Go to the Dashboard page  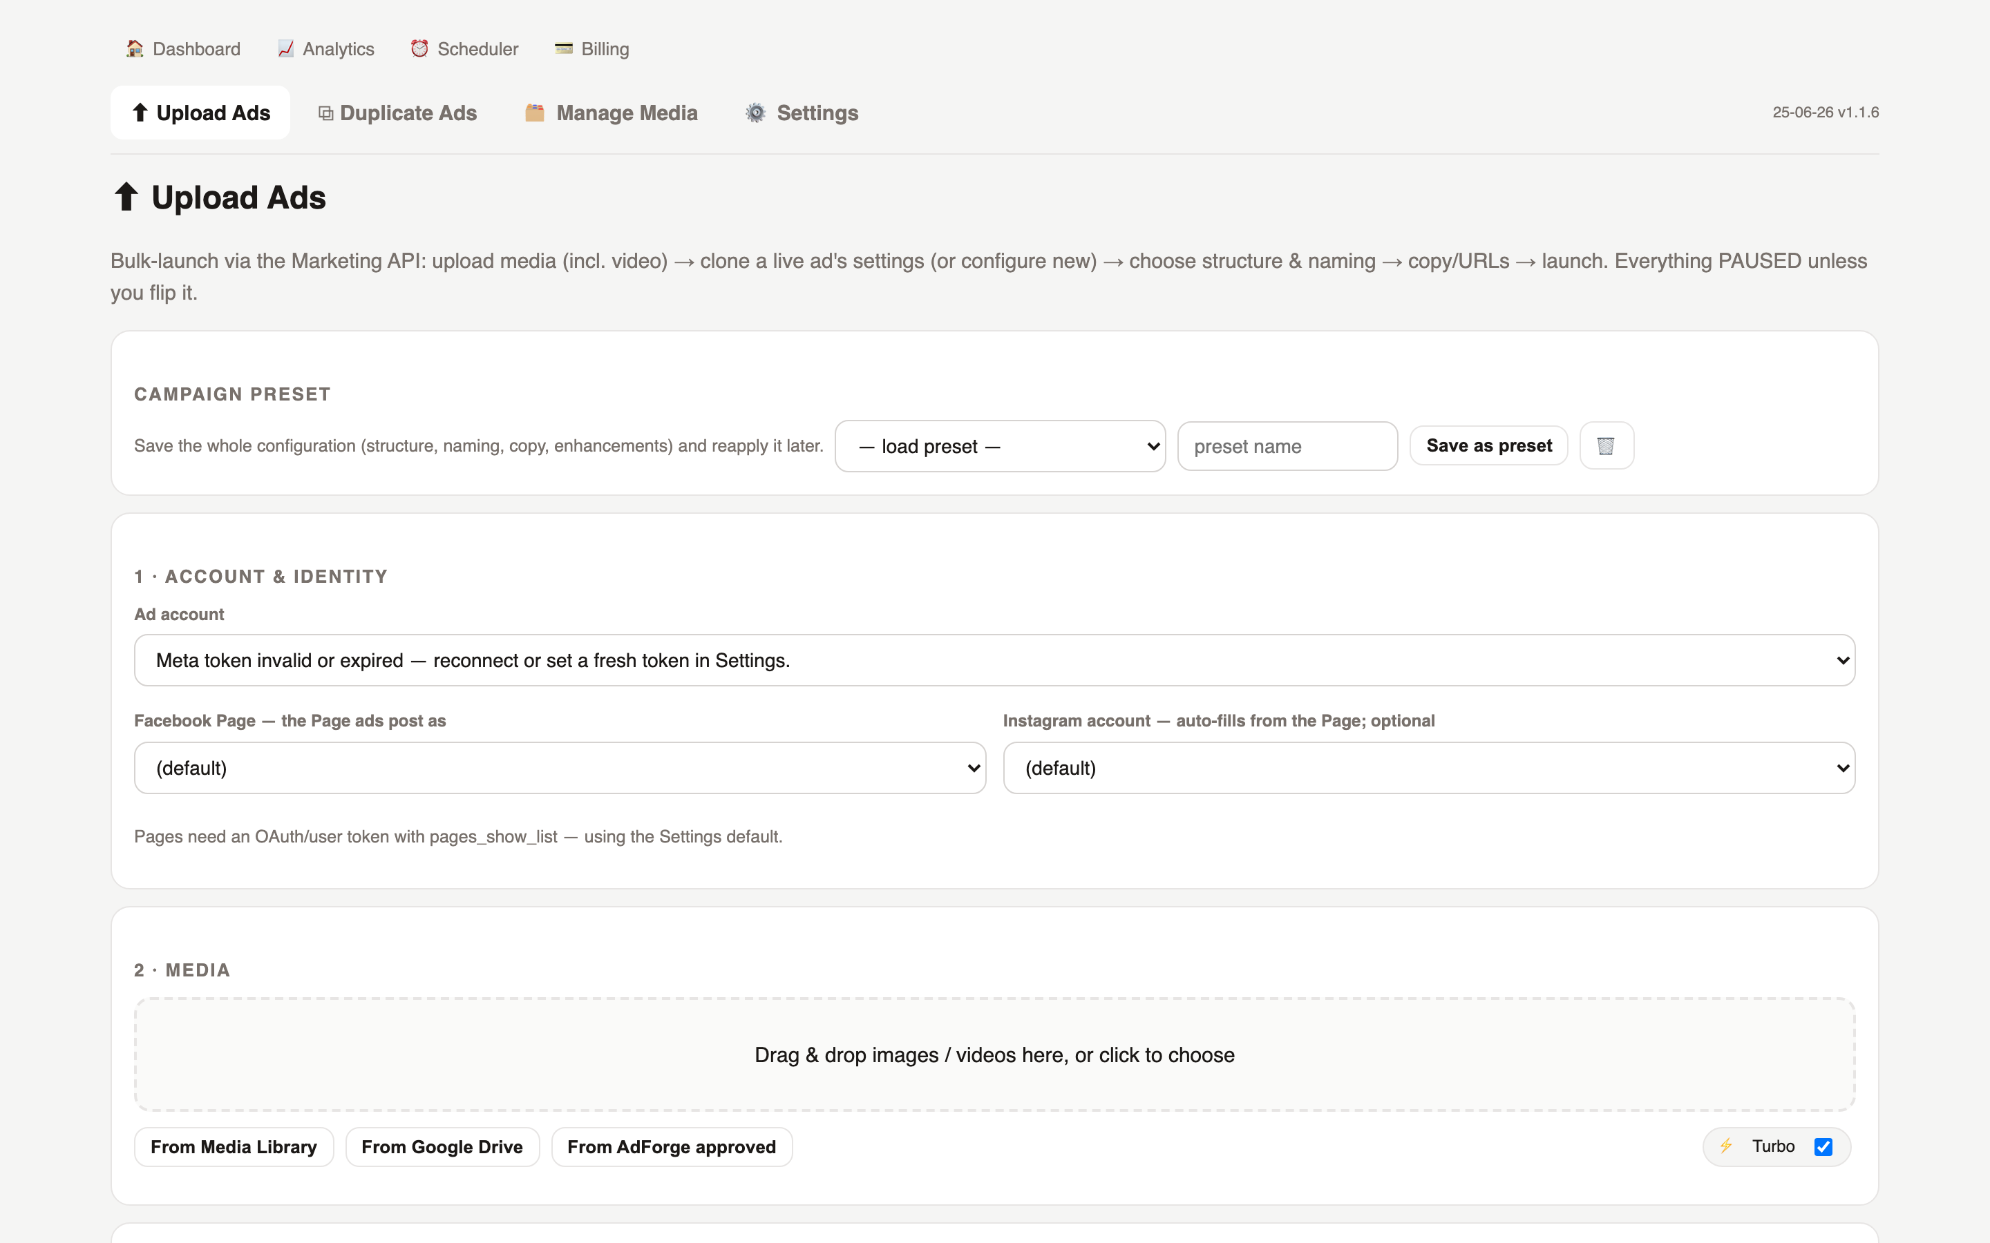point(183,48)
